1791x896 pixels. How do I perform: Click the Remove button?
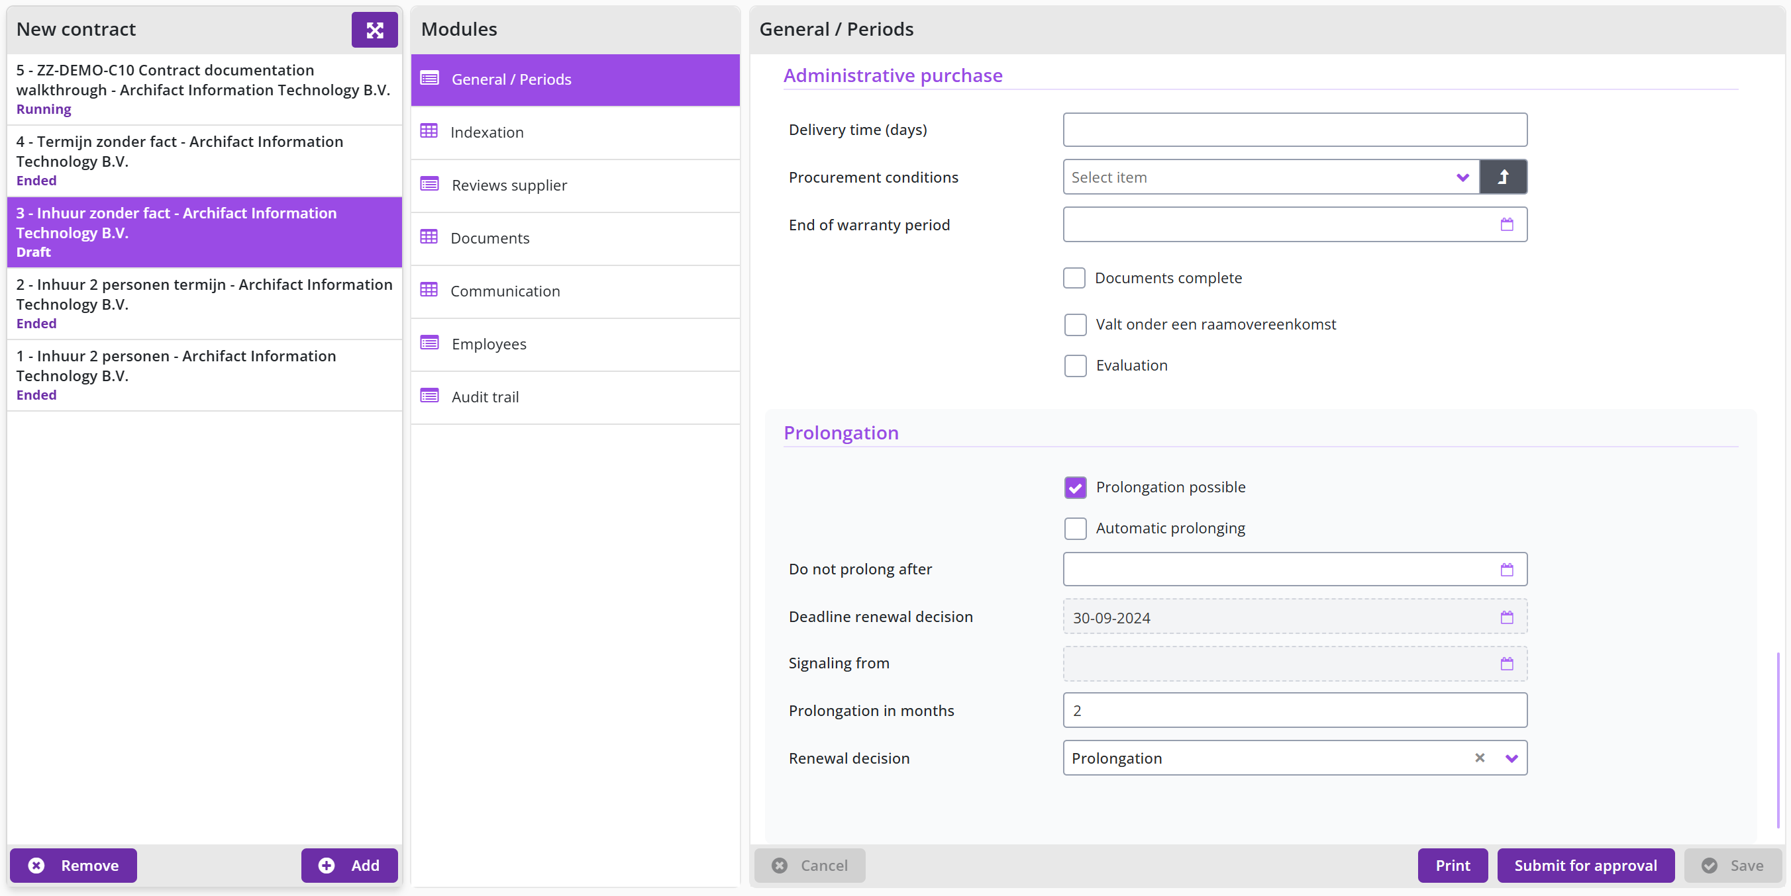73,866
